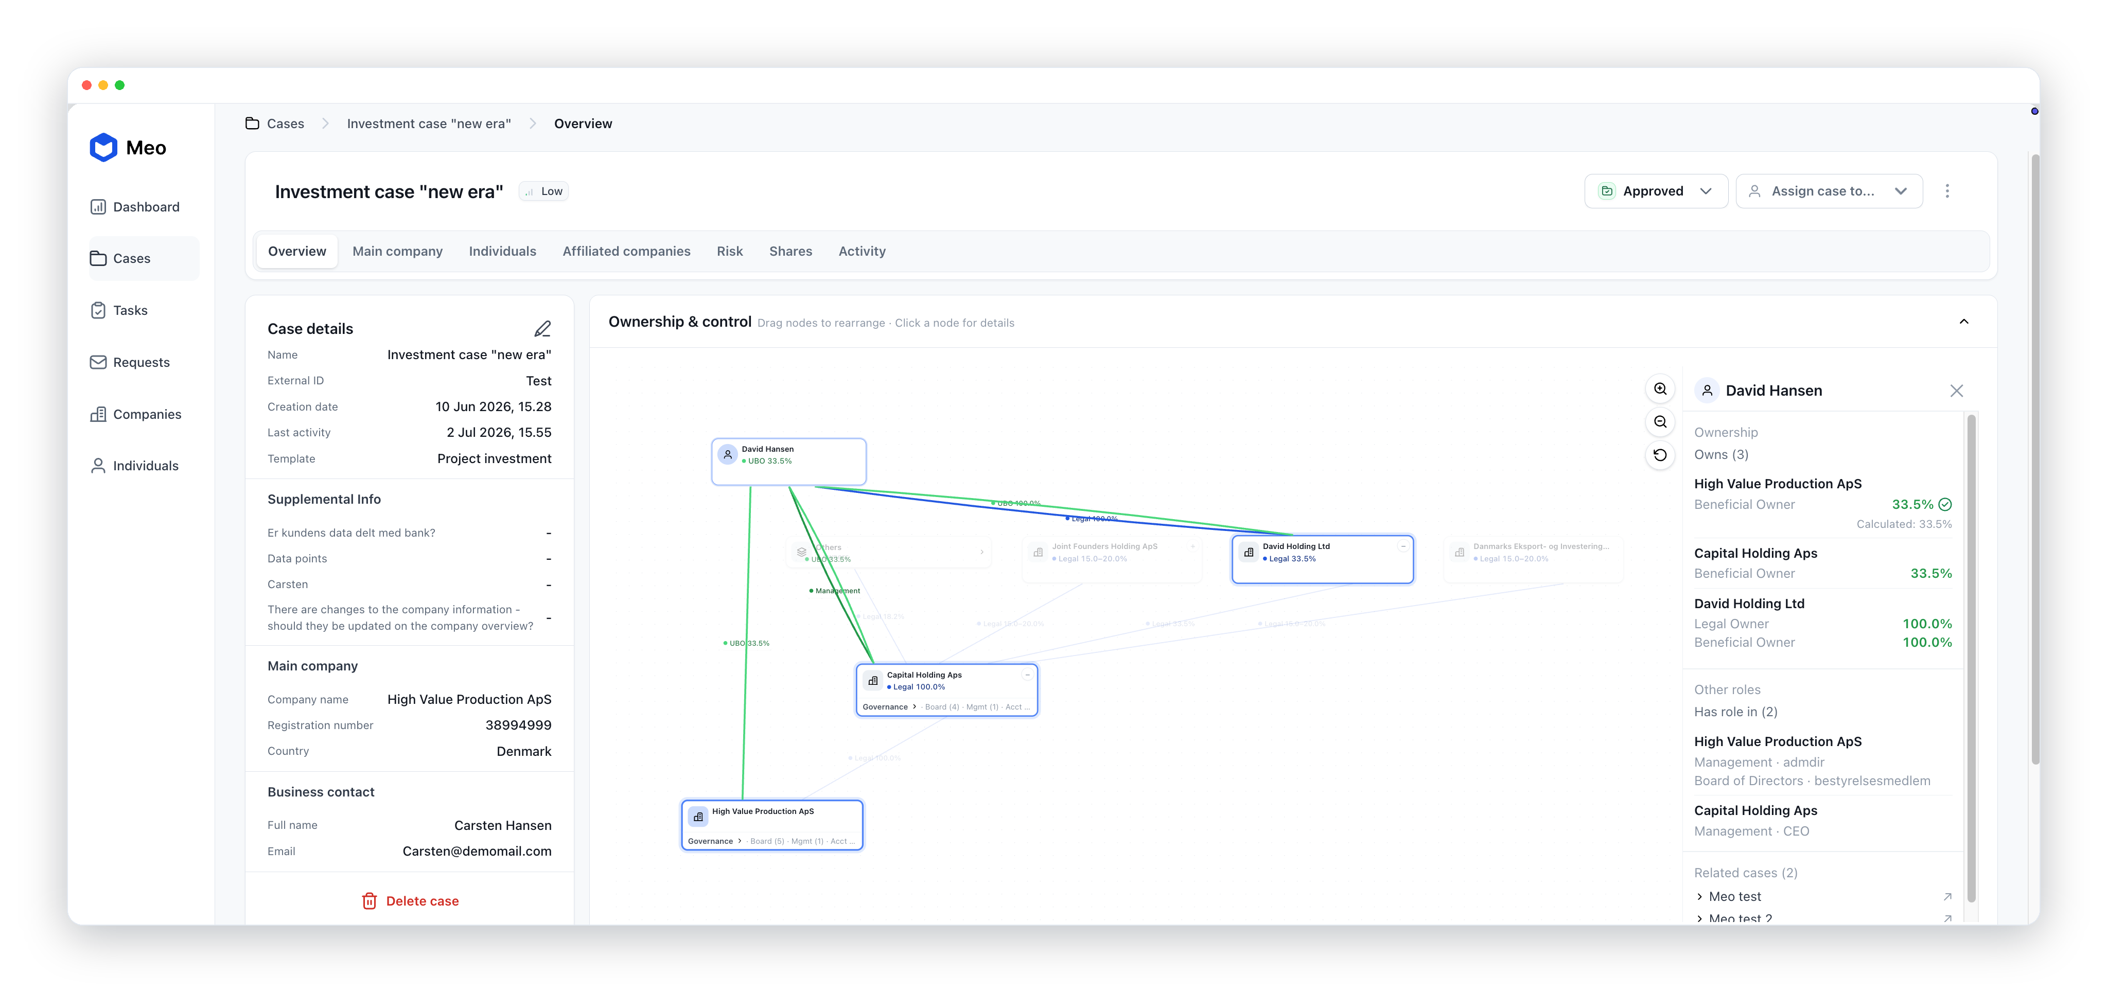Click the person icon in David Hansen panel header
This screenshot has width=2107, height=992.
pos(1707,391)
